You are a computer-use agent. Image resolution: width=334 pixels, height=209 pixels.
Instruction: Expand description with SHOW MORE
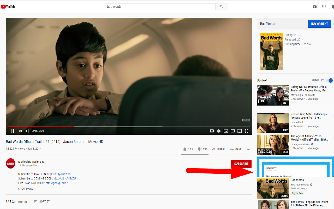pos(26,189)
